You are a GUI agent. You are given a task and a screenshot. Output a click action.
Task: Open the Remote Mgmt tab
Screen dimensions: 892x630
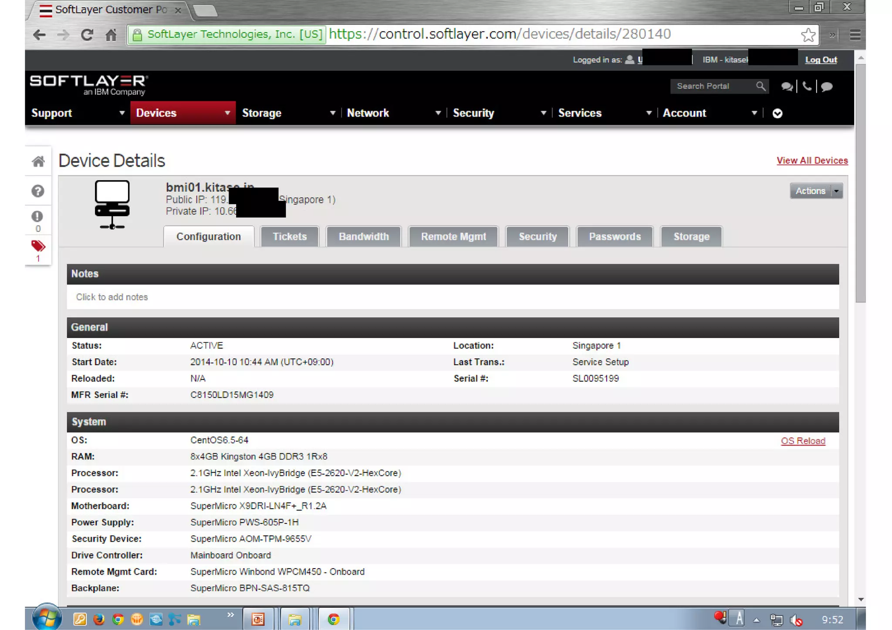point(453,237)
